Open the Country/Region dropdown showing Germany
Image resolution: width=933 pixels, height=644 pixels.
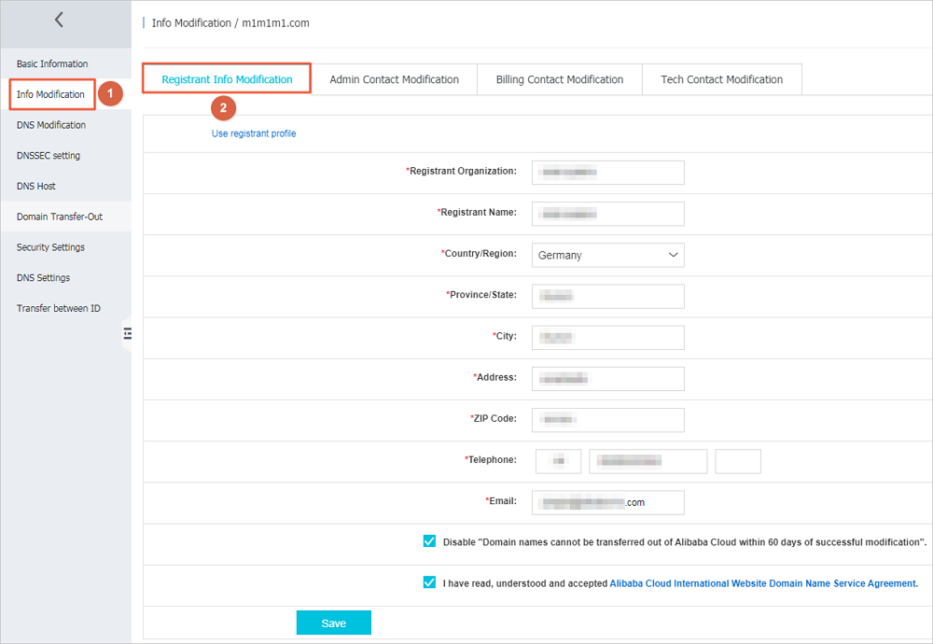click(x=607, y=255)
